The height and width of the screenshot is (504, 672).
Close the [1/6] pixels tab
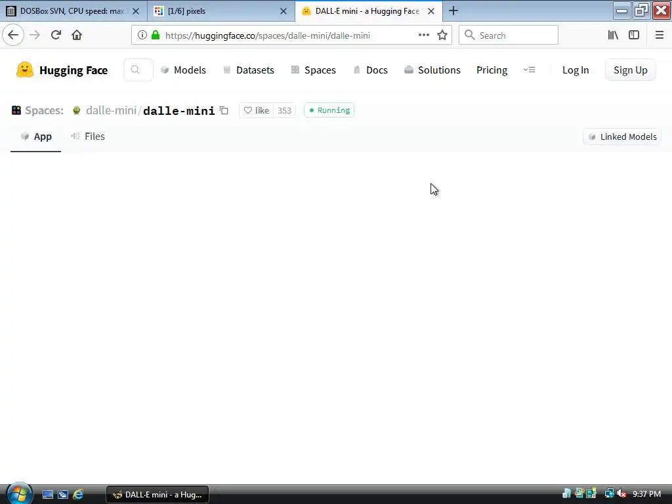pos(283,11)
